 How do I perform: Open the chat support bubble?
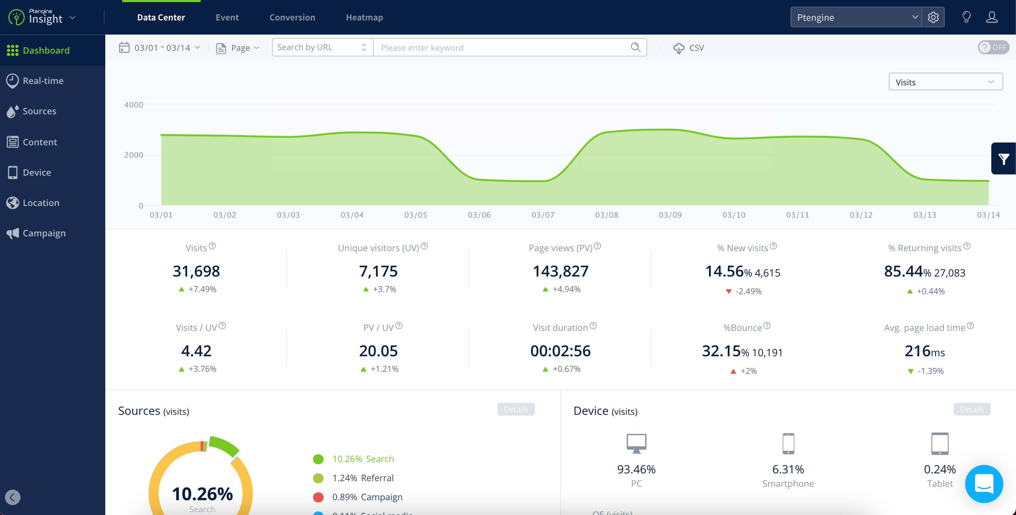[x=983, y=484]
